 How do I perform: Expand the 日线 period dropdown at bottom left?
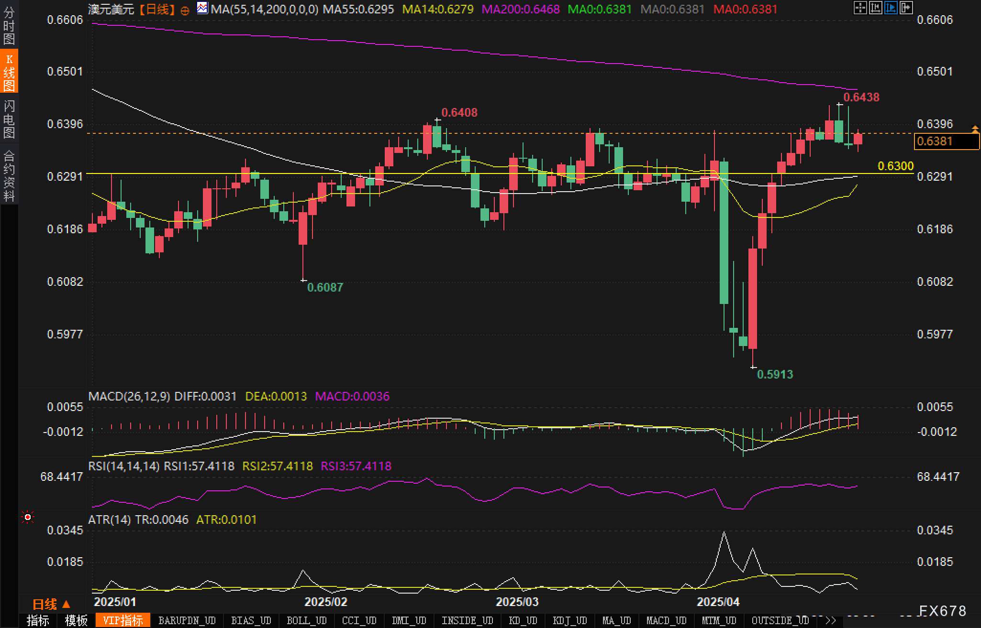pos(52,604)
